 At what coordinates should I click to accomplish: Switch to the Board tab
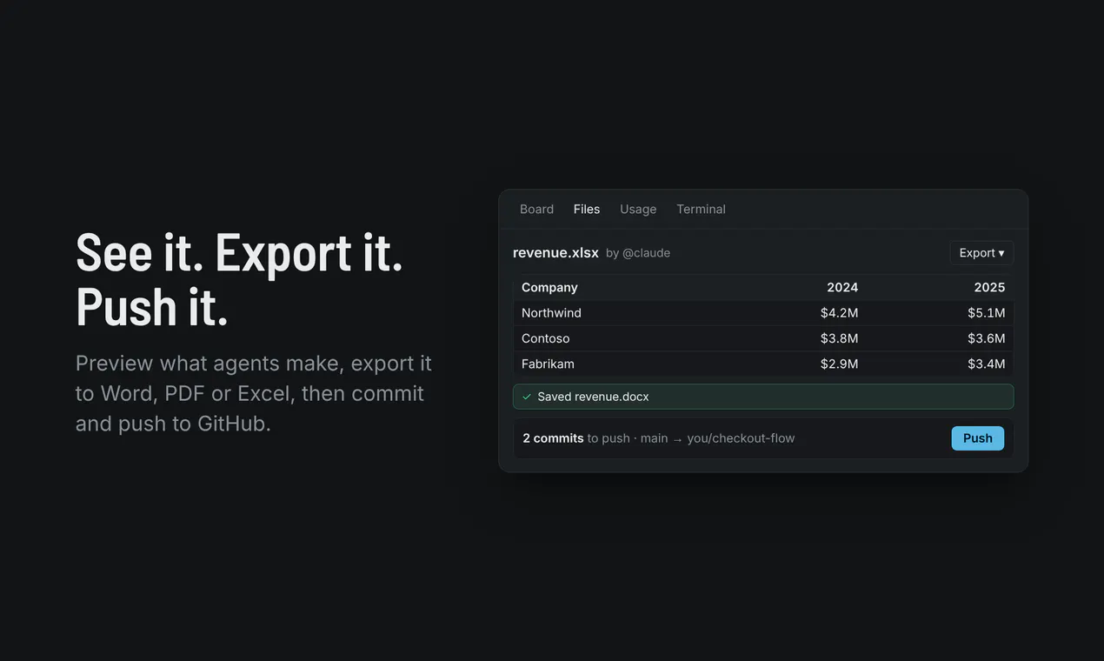[536, 209]
